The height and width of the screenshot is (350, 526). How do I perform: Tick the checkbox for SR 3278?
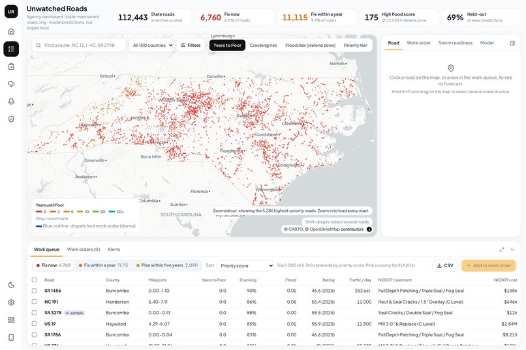34,313
